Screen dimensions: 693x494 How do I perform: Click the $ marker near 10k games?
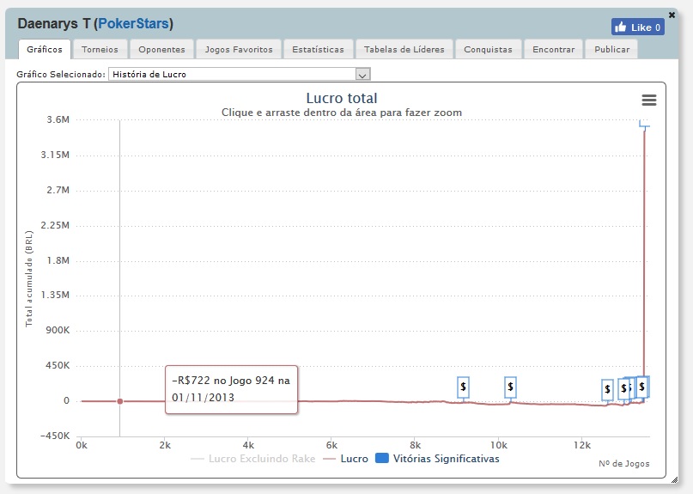point(510,387)
